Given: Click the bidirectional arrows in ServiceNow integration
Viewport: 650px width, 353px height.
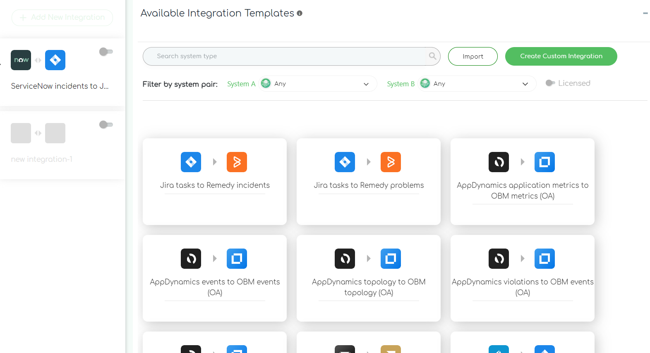Looking at the screenshot, I should 38,60.
